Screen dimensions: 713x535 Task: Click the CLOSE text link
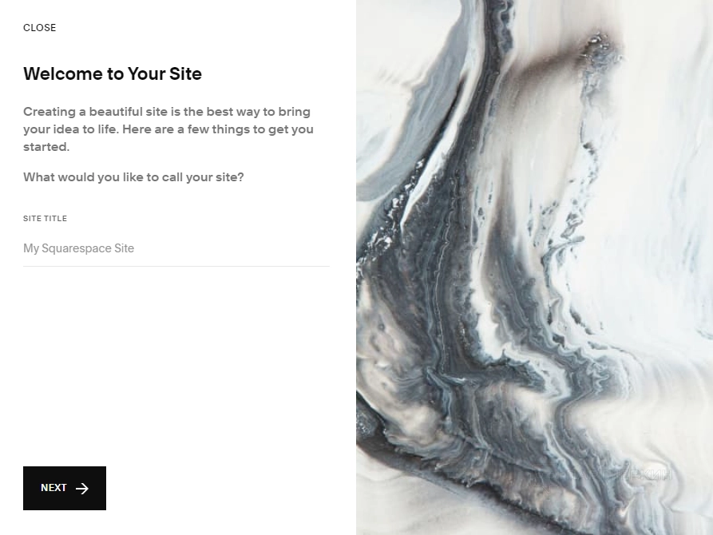point(40,28)
